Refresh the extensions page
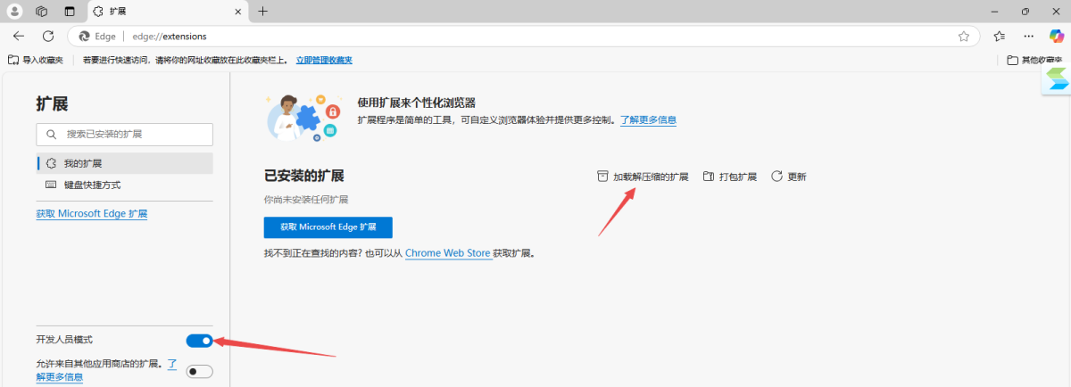1071x387 pixels. tap(48, 37)
